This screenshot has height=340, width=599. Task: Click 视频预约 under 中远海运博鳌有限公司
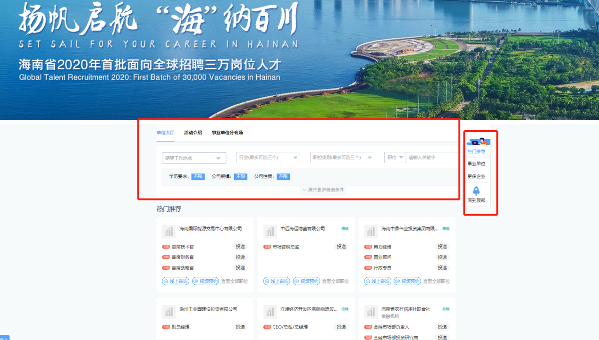[306, 281]
